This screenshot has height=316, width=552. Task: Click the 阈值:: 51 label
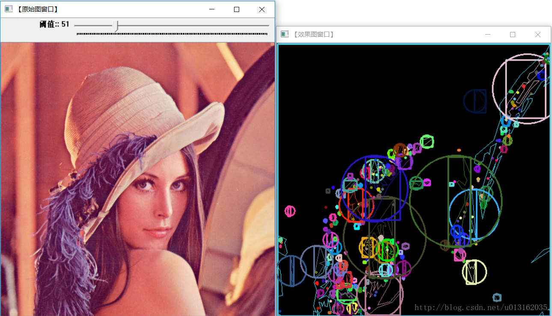pos(54,24)
